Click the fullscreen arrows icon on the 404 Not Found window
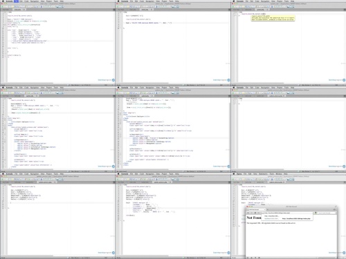Screen dimensions: 346x259 click(x=336, y=207)
